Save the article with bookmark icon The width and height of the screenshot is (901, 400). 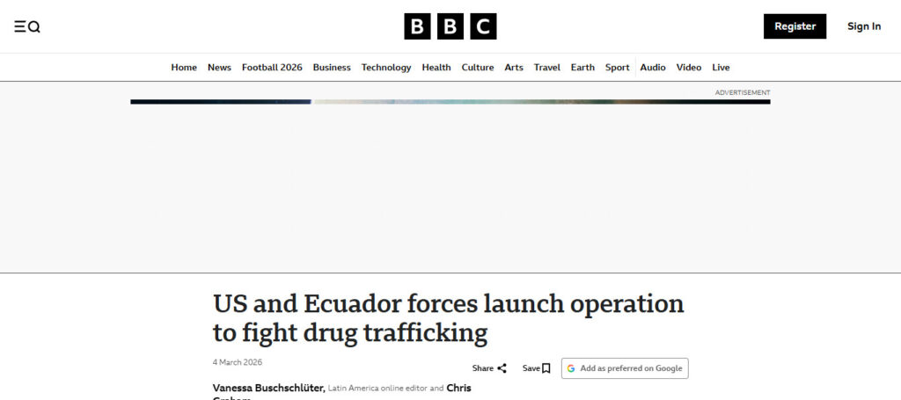(x=536, y=368)
